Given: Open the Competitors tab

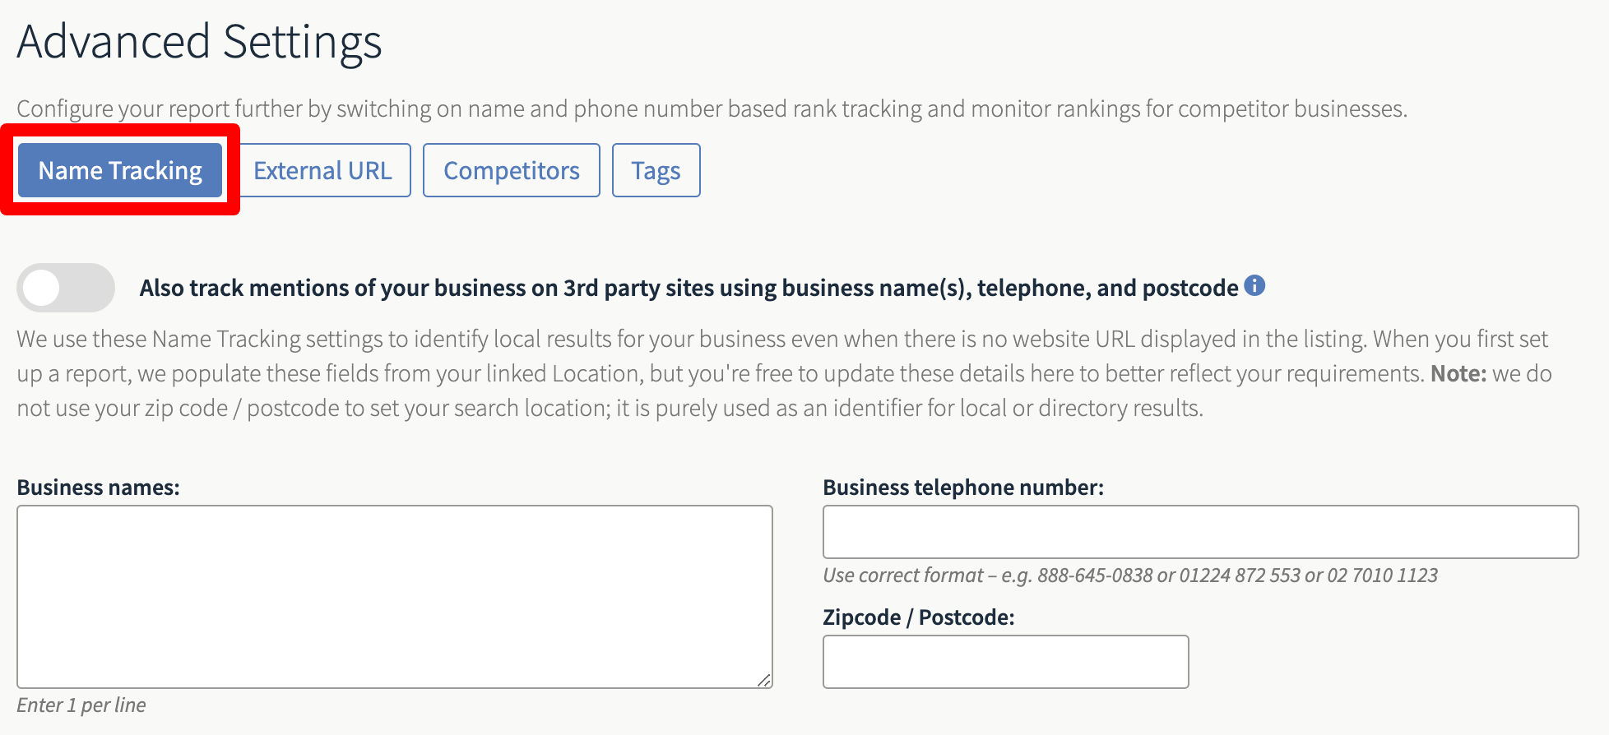Looking at the screenshot, I should tap(512, 170).
